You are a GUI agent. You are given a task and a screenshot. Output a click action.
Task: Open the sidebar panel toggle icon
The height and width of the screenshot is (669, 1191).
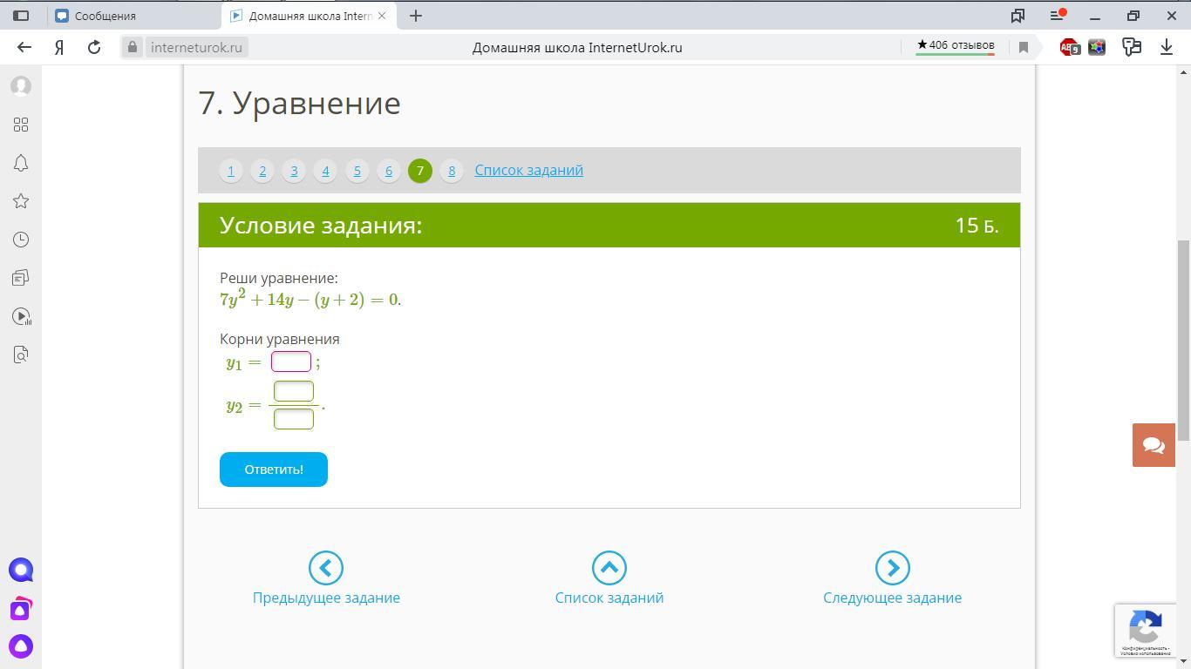[x=21, y=16]
